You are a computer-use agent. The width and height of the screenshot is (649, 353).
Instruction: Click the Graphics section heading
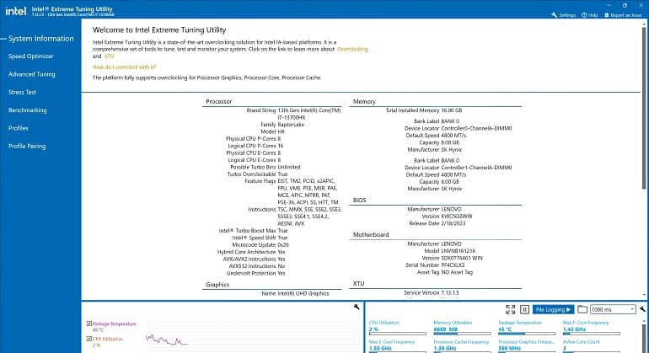(217, 285)
